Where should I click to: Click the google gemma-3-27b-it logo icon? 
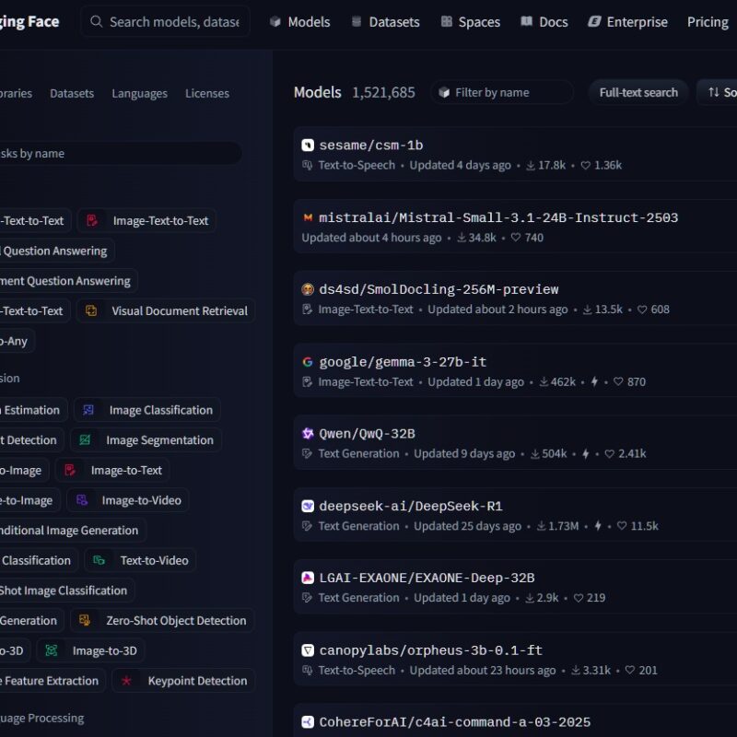pyautogui.click(x=308, y=362)
